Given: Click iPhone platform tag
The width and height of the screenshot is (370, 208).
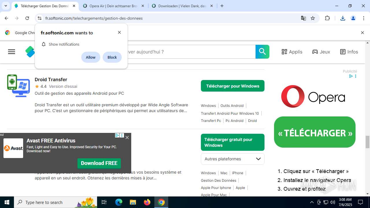Looking at the screenshot, I should 238,173.
